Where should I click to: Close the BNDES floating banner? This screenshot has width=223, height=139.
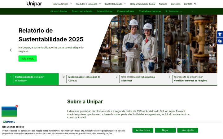17,106
